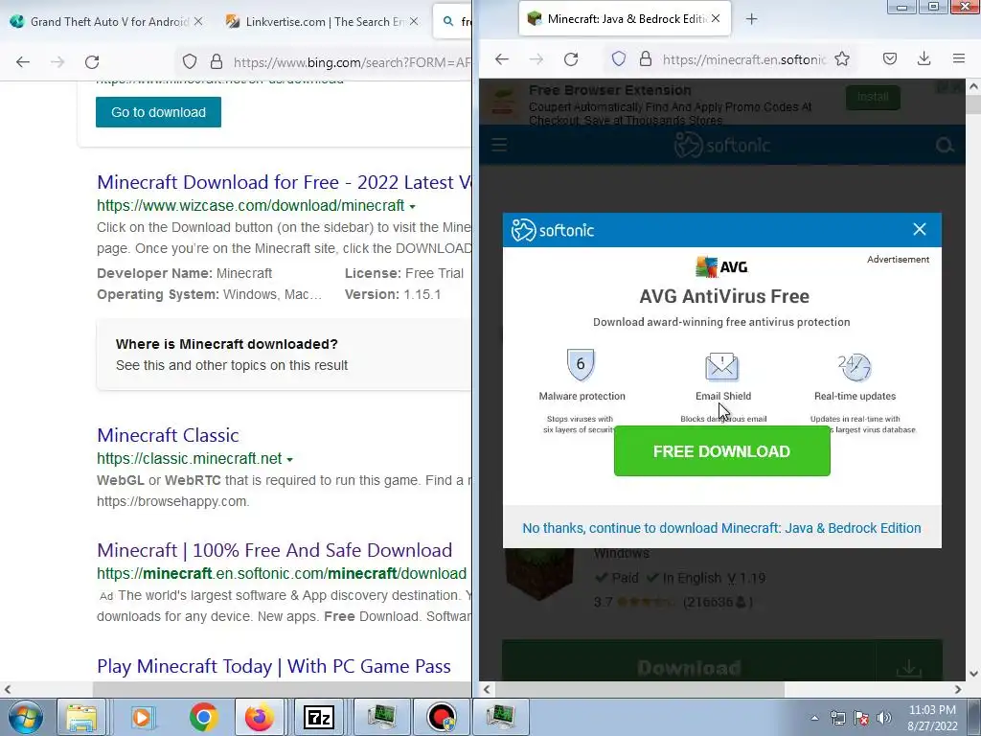Open media player from taskbar
Screen dimensions: 981x736
(143, 717)
